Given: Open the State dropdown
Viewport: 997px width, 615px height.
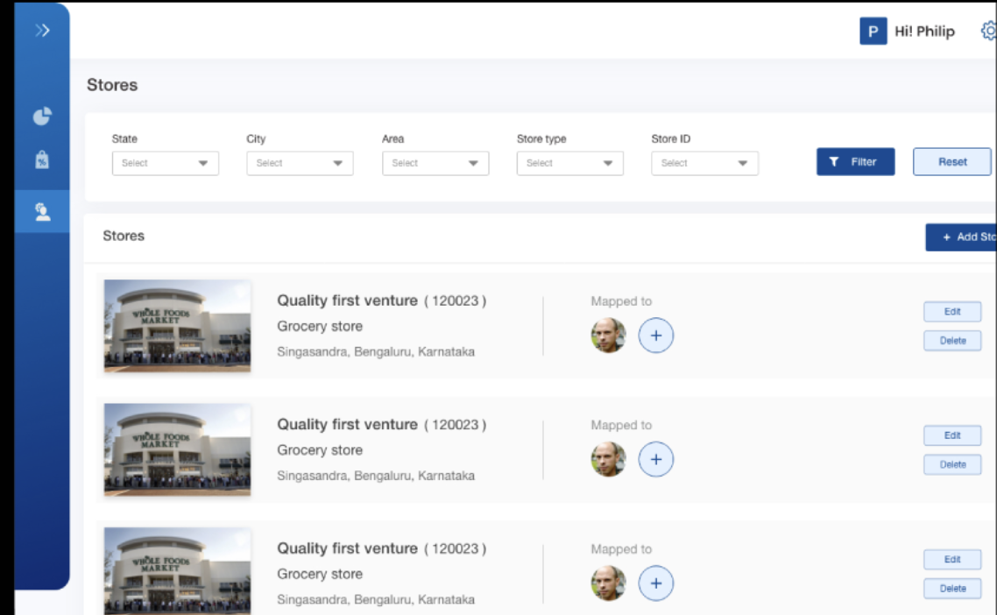Looking at the screenshot, I should [166, 164].
